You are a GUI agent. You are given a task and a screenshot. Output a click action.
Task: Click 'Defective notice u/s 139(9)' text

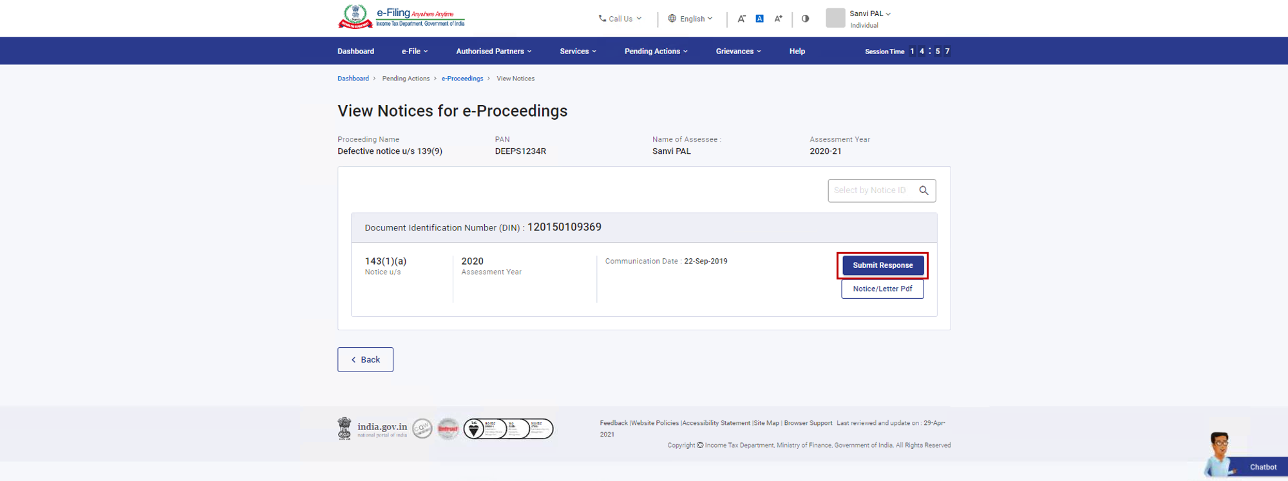pos(390,151)
